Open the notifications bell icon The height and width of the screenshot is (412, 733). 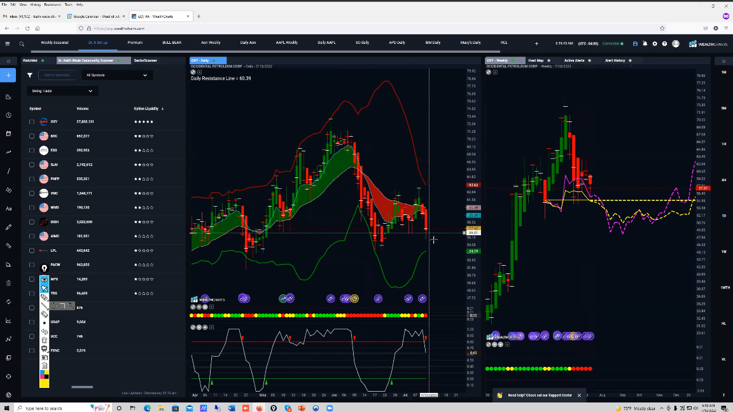point(645,43)
